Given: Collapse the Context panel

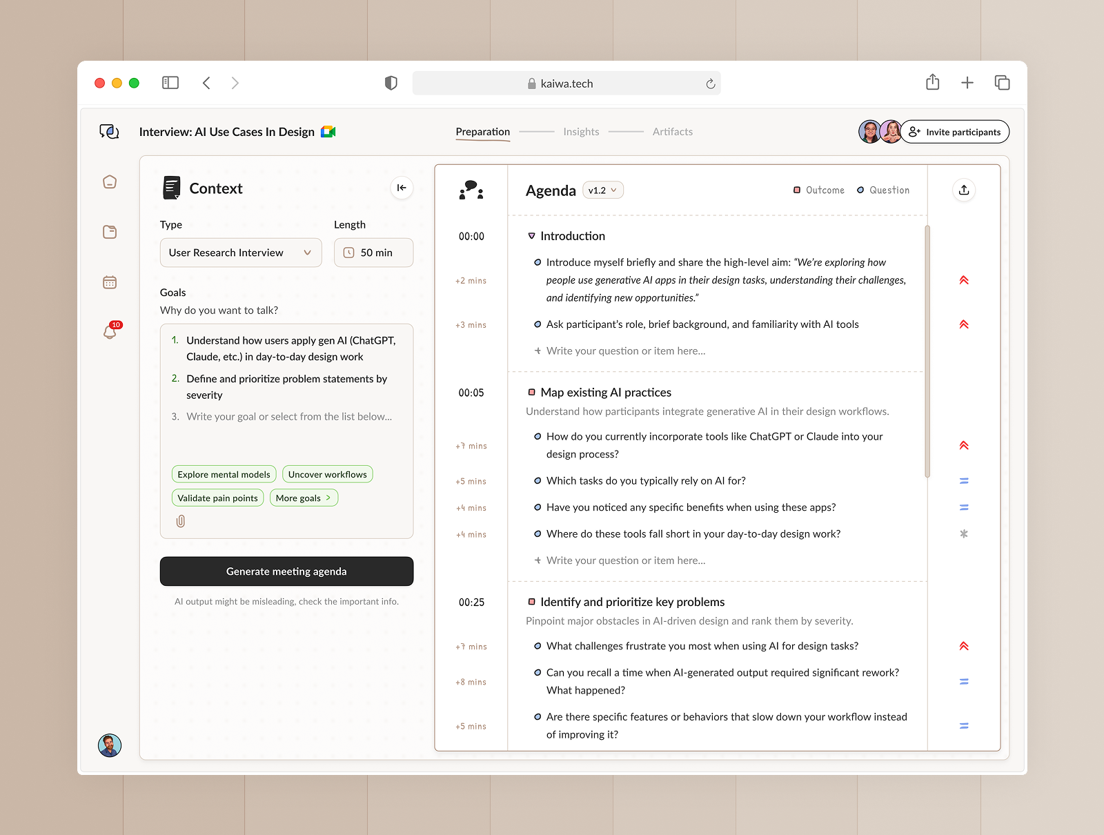Looking at the screenshot, I should click(x=402, y=187).
